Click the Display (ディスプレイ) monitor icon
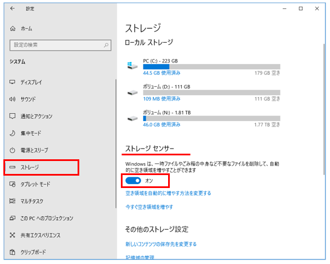The width and height of the screenshot is (330, 264). [12, 82]
